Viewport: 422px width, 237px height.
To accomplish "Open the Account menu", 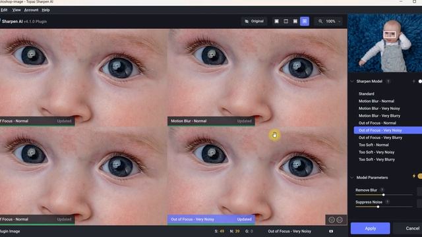I will coord(31,10).
